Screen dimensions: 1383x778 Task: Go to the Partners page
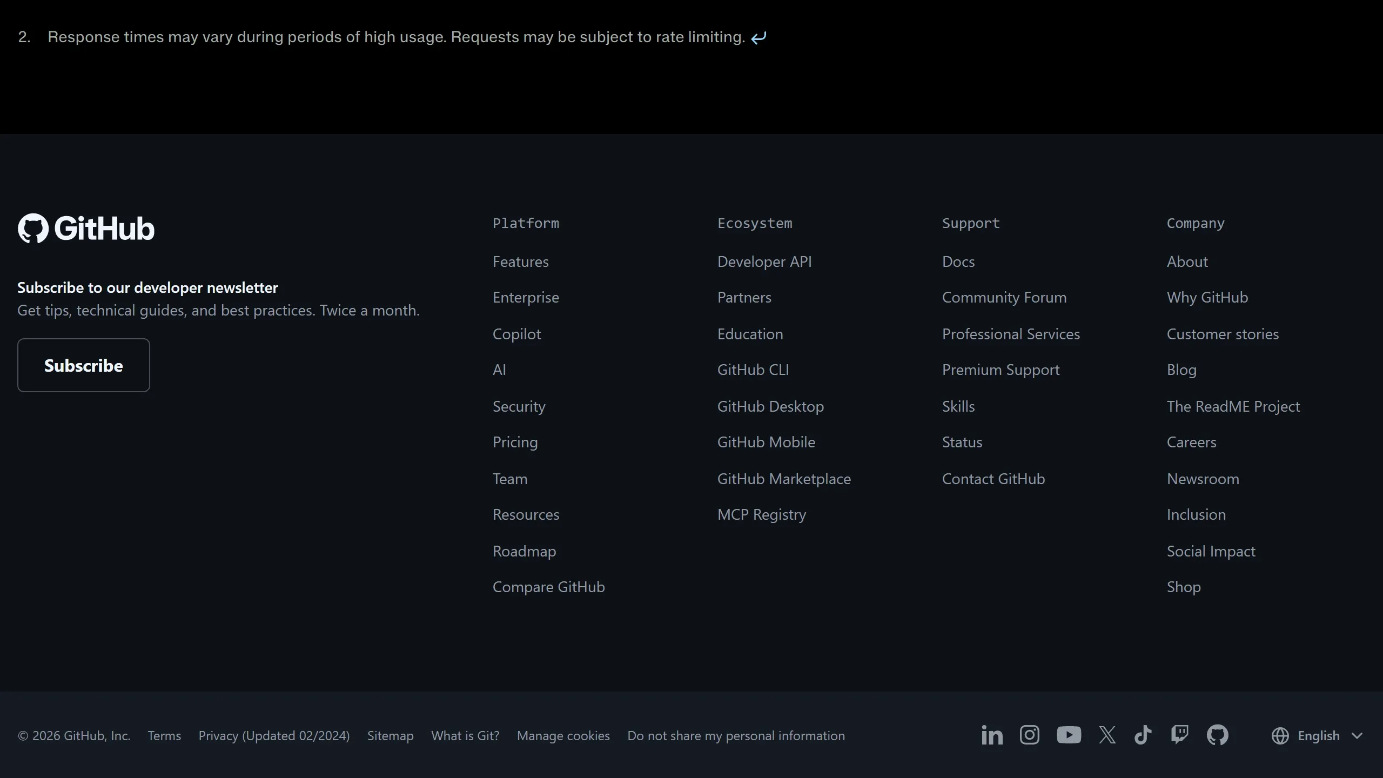tap(744, 297)
